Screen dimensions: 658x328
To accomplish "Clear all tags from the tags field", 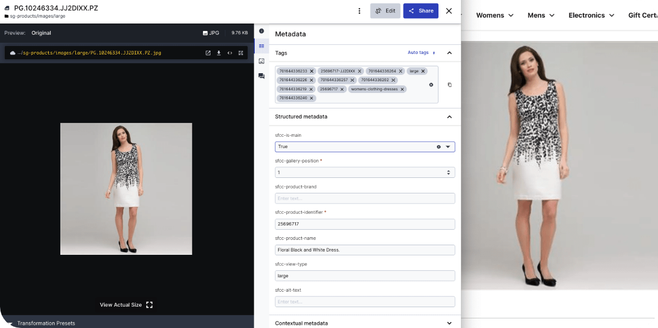I will pyautogui.click(x=431, y=84).
